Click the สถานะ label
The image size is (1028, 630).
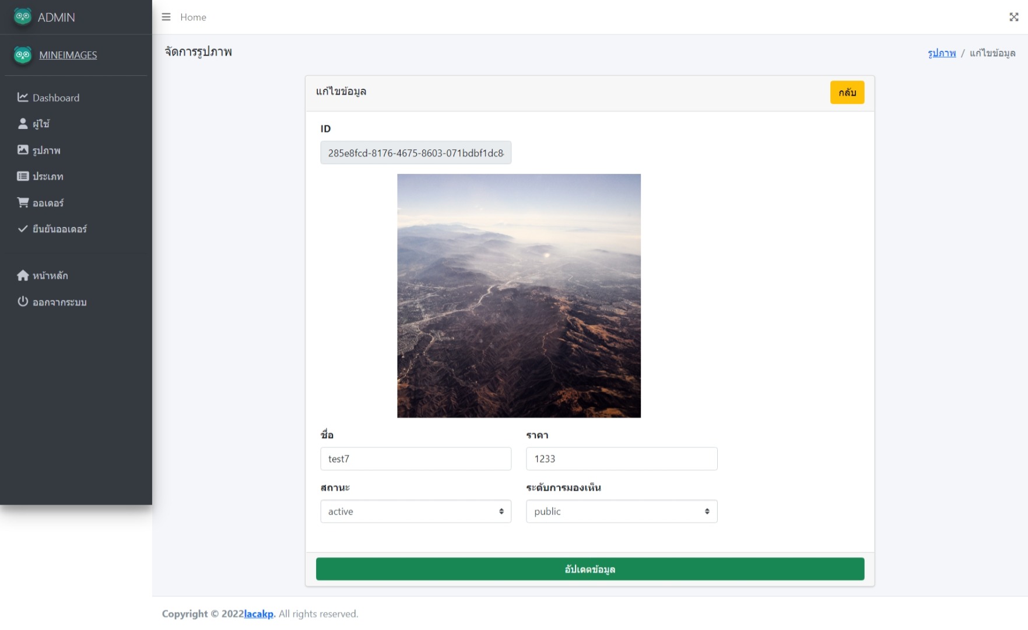[335, 488]
